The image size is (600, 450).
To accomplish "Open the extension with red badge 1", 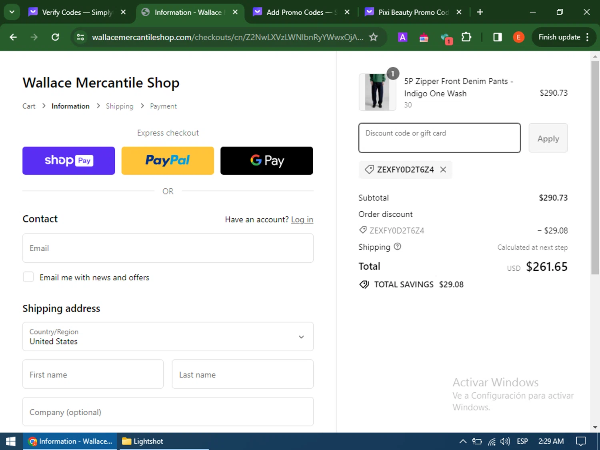I will [446, 38].
